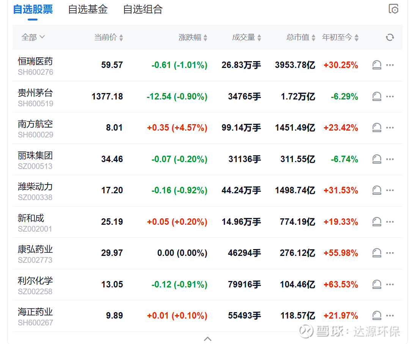412x344 pixels.
Task: Open more options for 丽珠集团
Action: tap(390, 159)
